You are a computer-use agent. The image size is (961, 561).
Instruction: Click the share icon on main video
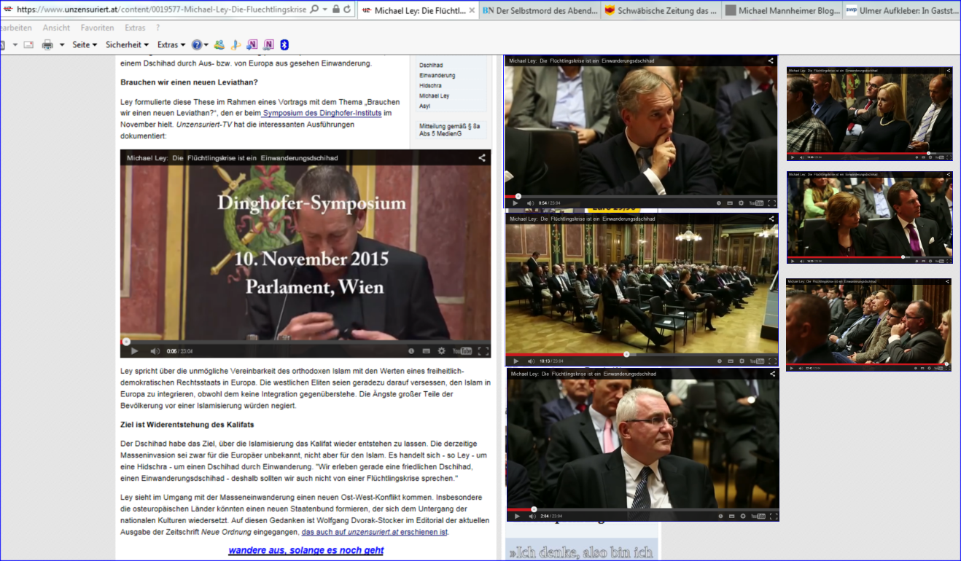tap(481, 157)
